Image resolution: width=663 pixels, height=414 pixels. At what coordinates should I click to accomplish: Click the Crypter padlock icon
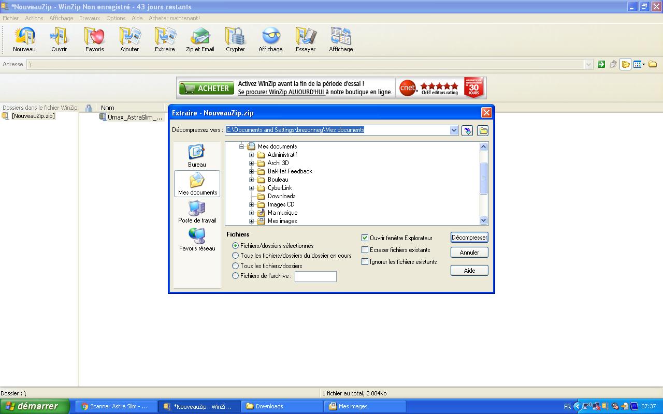pyautogui.click(x=235, y=39)
